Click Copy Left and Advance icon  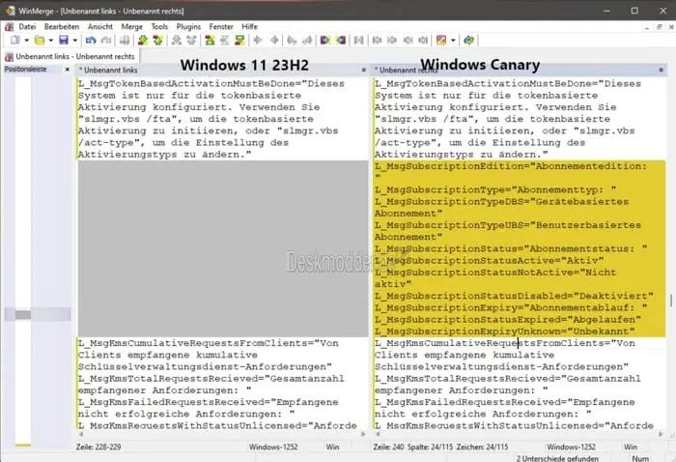307,41
